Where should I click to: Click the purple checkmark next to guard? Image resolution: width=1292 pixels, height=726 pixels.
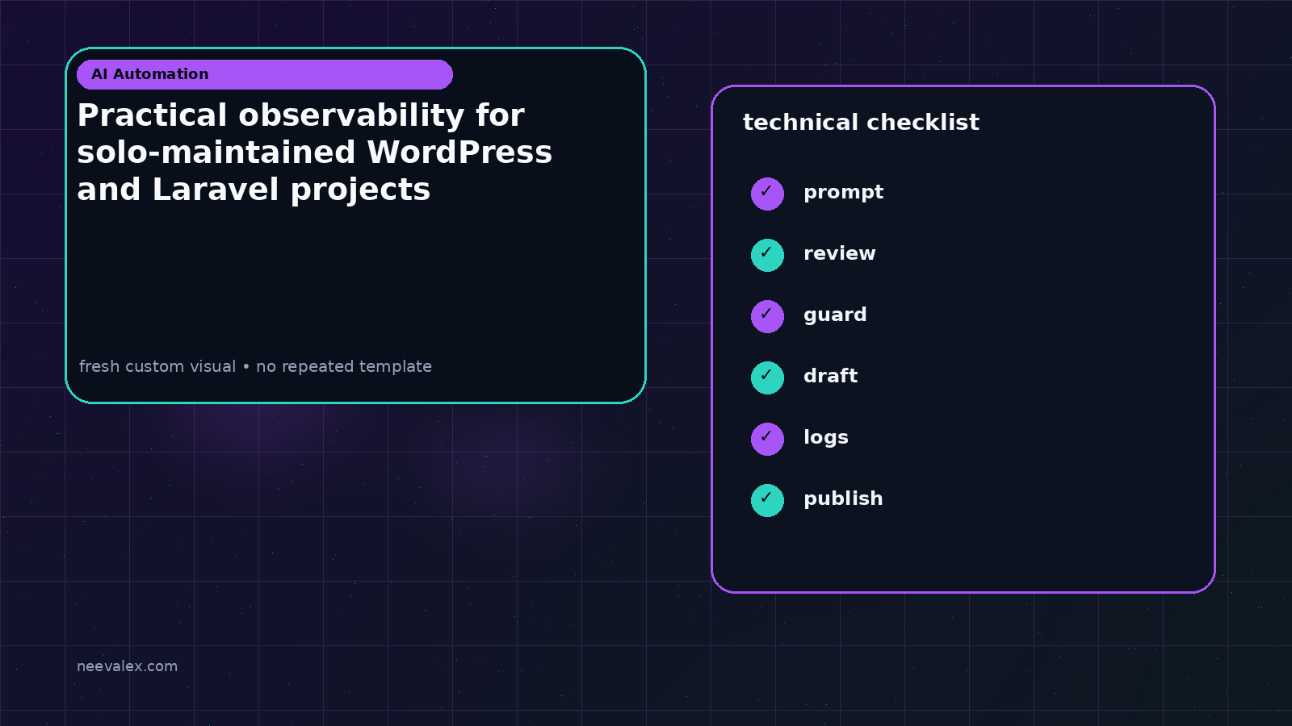coord(767,316)
